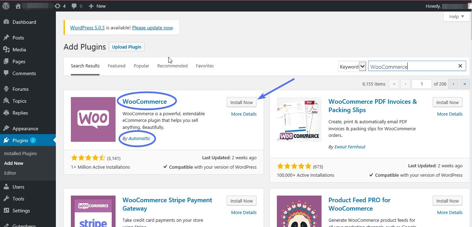Open the site home icon in admin bar
The height and width of the screenshot is (227, 472).
[x=18, y=6]
